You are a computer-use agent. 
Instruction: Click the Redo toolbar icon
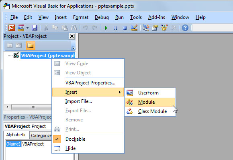[95, 28]
